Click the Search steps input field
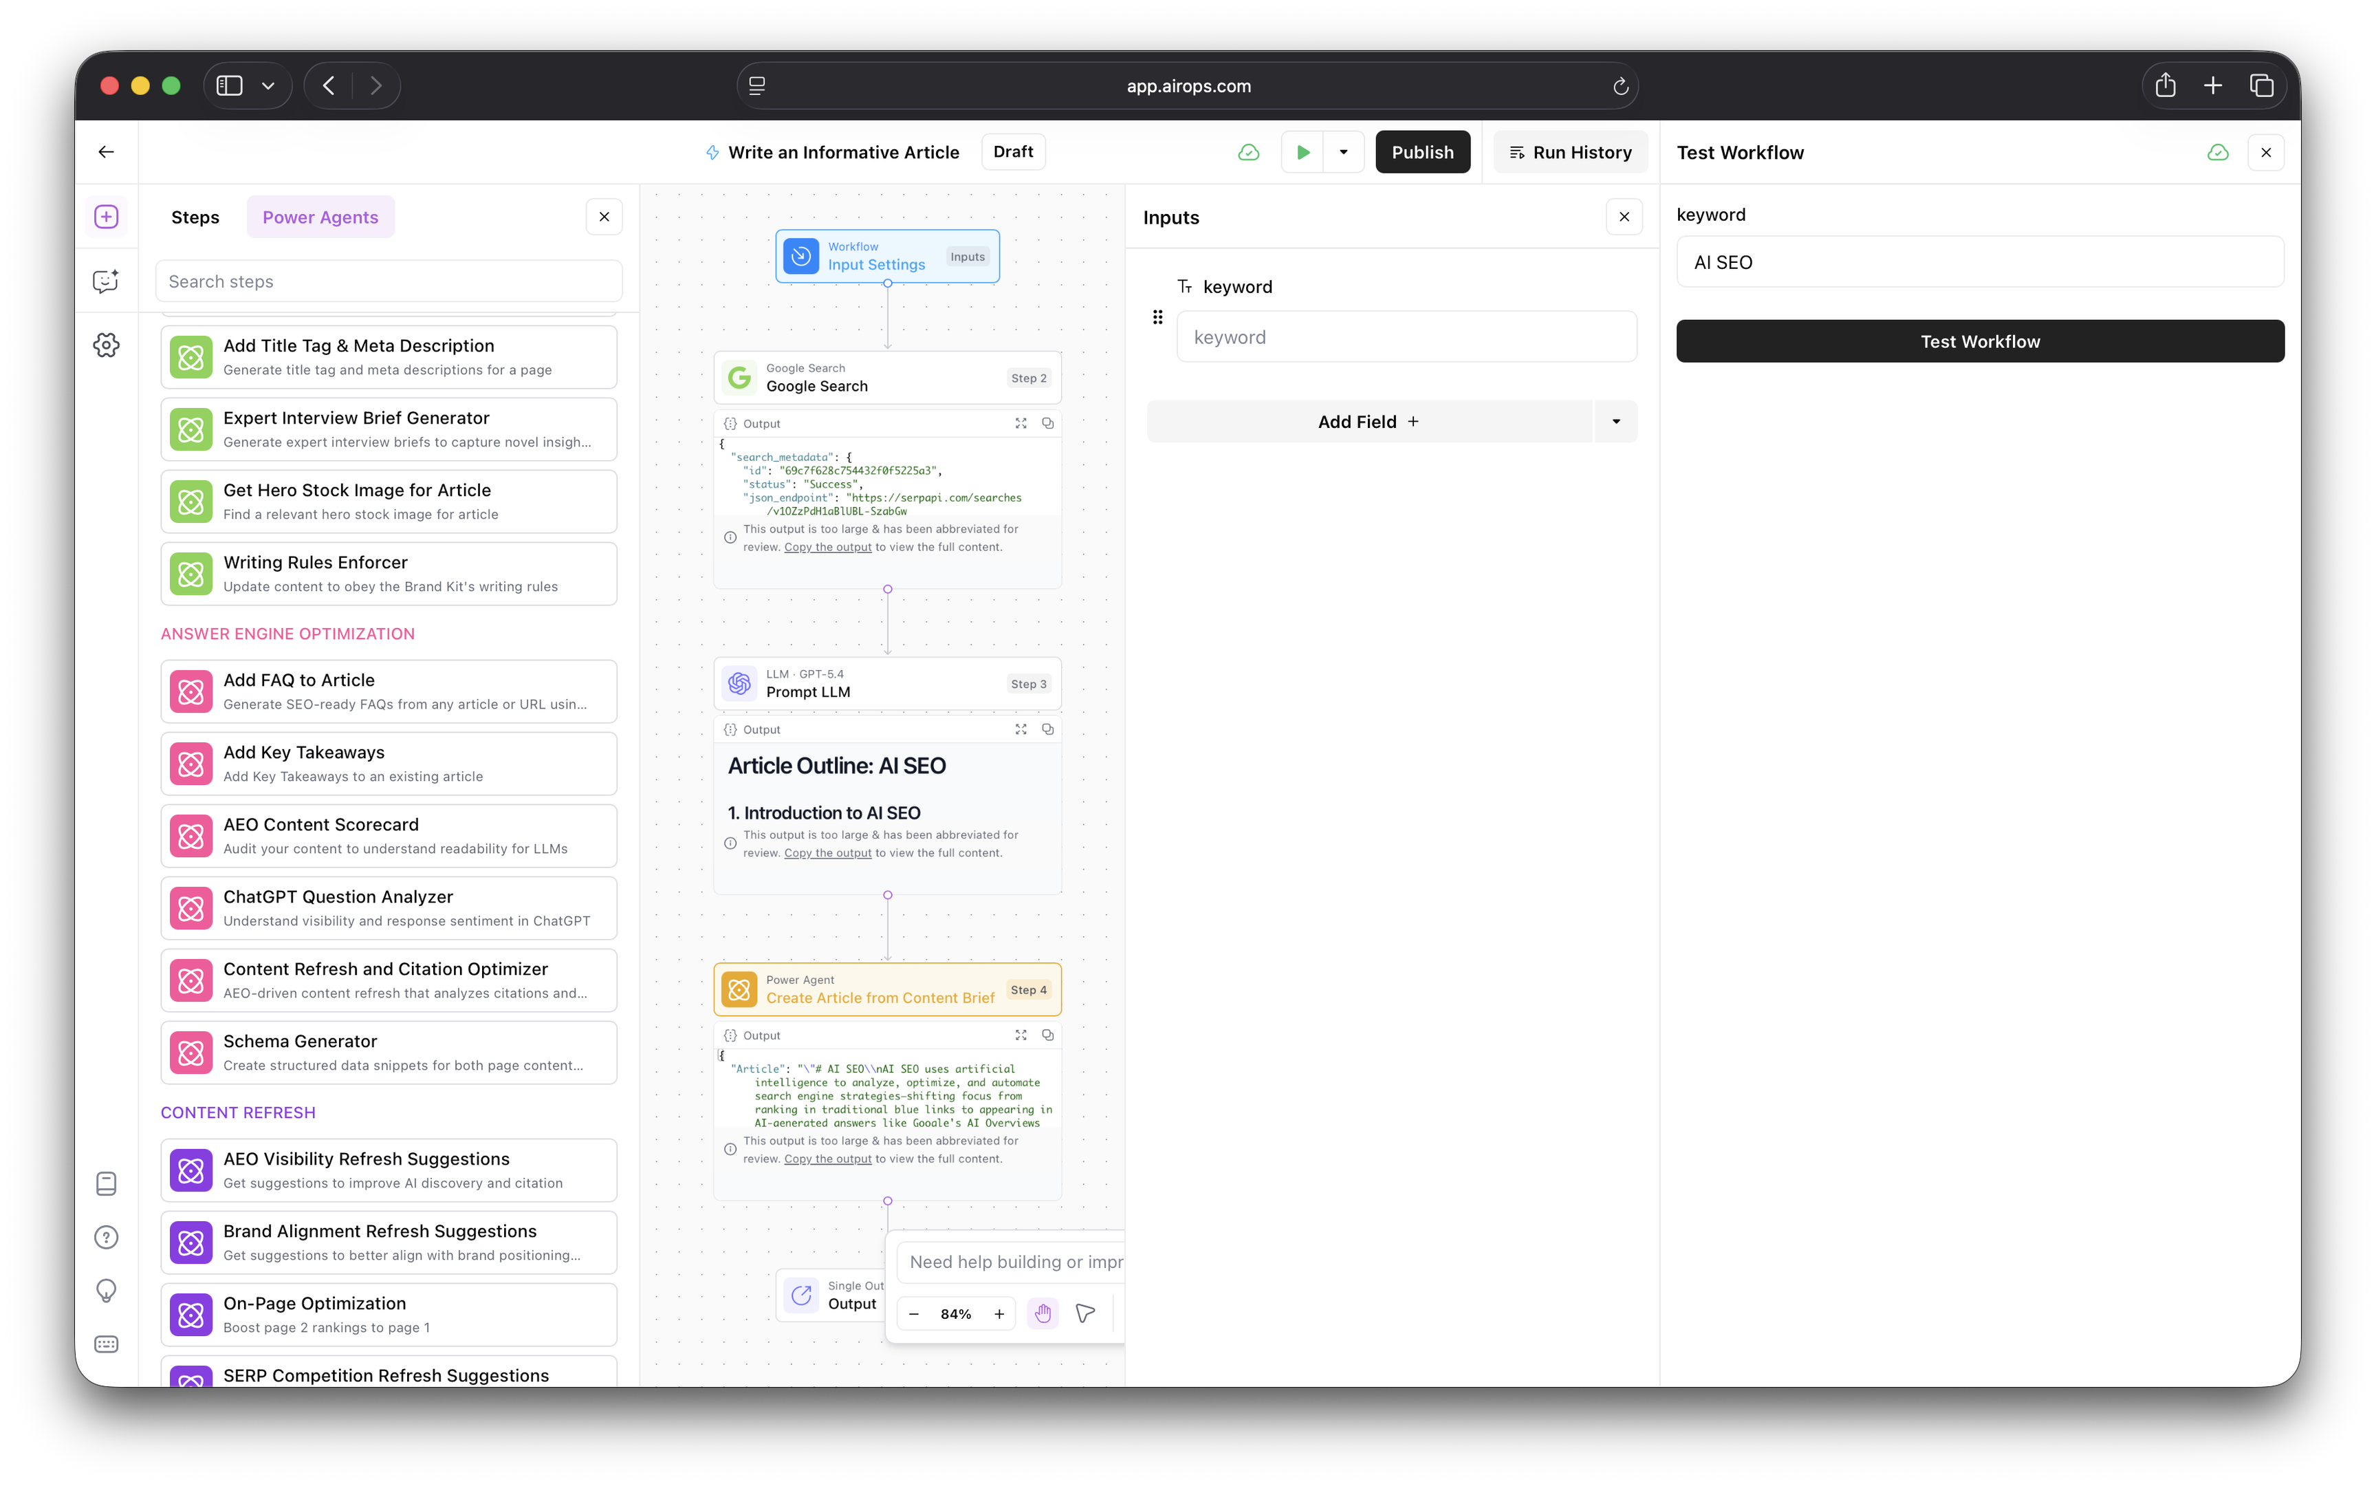Viewport: 2376px width, 1486px height. point(389,282)
